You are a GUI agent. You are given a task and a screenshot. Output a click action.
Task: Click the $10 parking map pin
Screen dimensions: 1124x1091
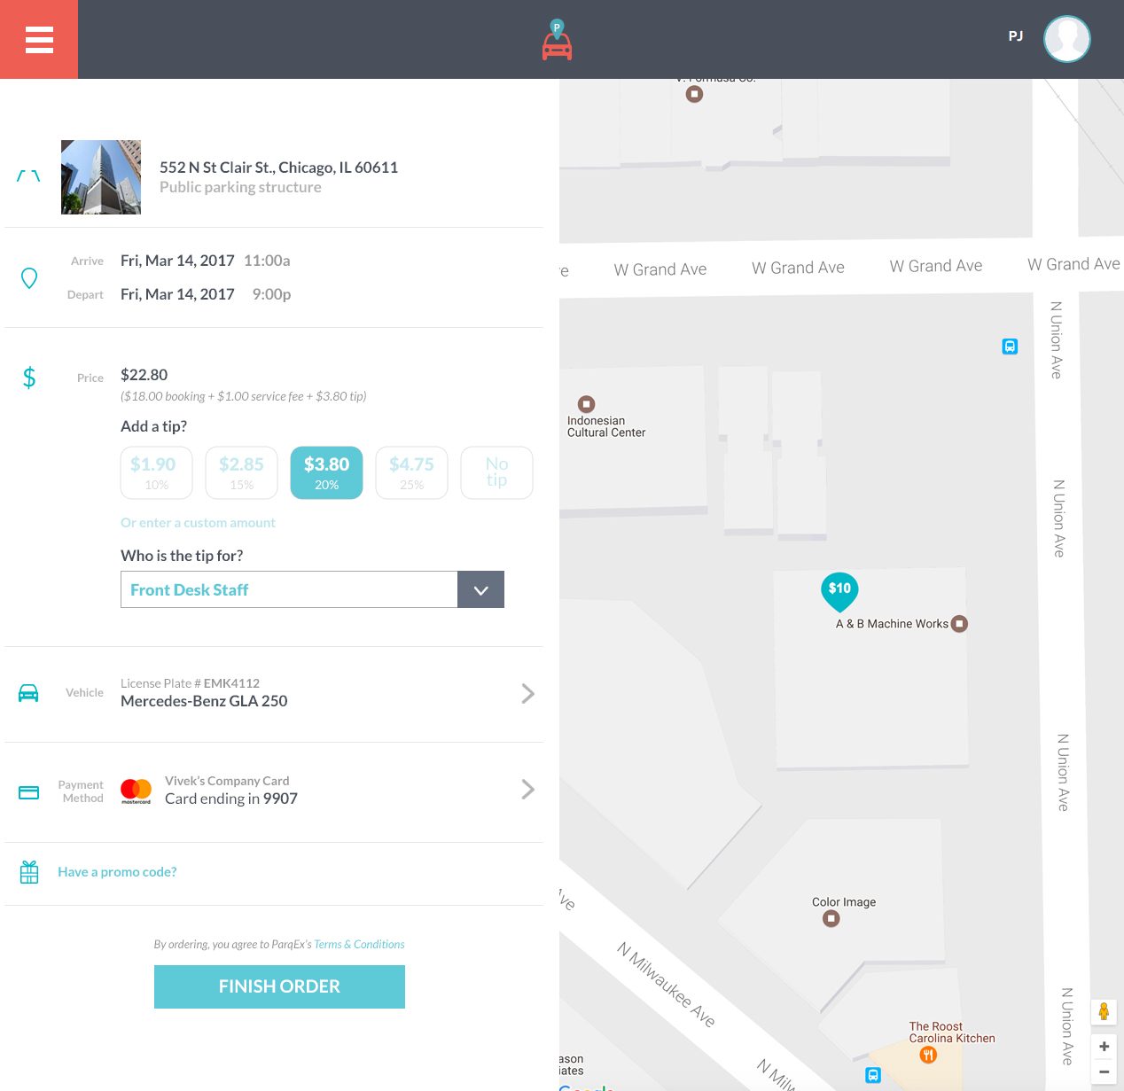839,590
